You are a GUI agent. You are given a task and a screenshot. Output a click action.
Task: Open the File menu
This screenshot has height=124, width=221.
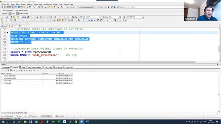4,4
